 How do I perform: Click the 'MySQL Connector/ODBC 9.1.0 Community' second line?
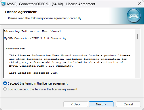(x=35, y=38)
